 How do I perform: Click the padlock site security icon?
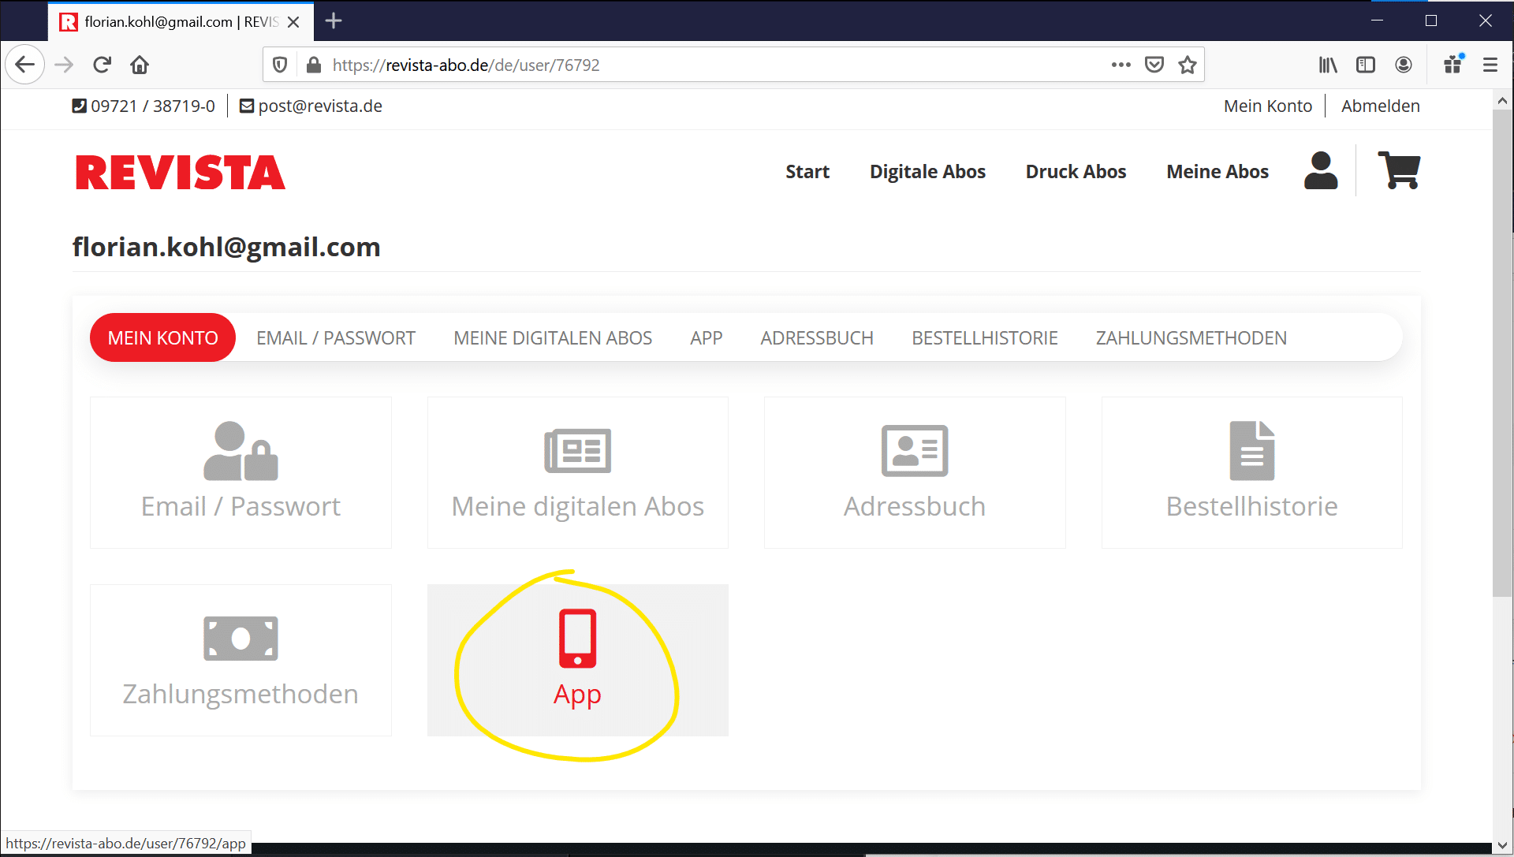click(x=313, y=65)
